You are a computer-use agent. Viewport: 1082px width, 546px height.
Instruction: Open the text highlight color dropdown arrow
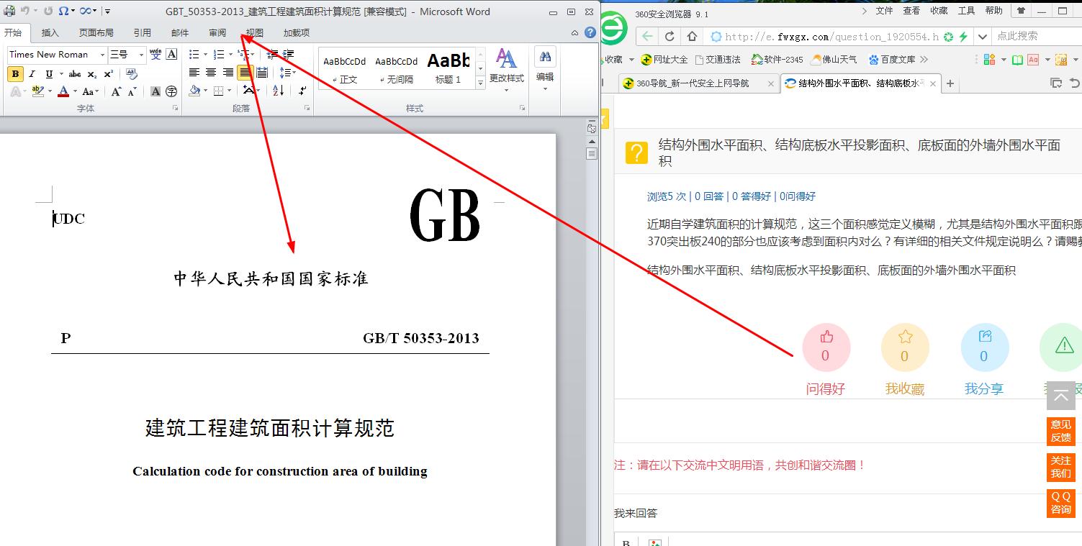[50, 91]
